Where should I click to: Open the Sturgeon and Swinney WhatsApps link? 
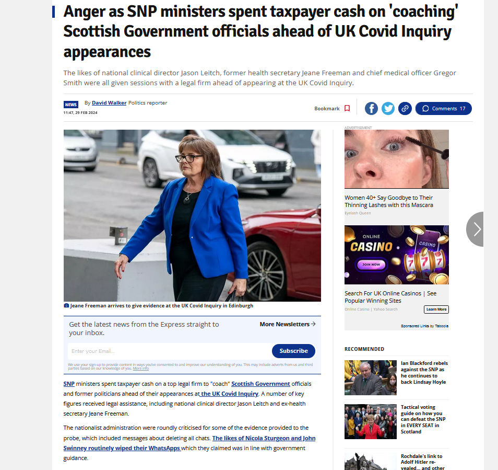189,443
